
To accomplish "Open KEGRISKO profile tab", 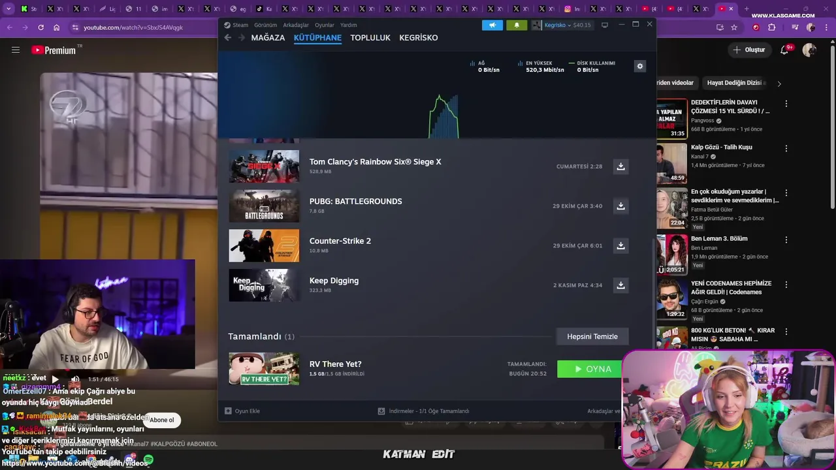I will (419, 38).
